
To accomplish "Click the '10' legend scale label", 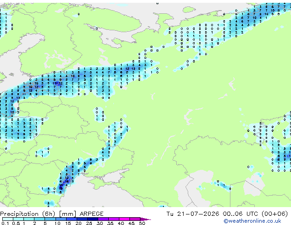I will (57, 223).
